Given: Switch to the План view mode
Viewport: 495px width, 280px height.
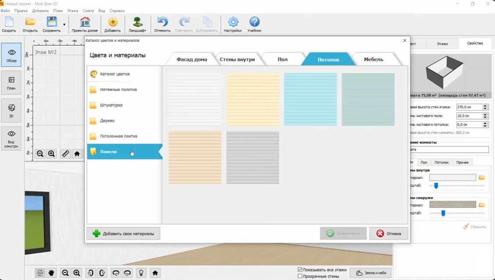Looking at the screenshot, I should 11,83.
